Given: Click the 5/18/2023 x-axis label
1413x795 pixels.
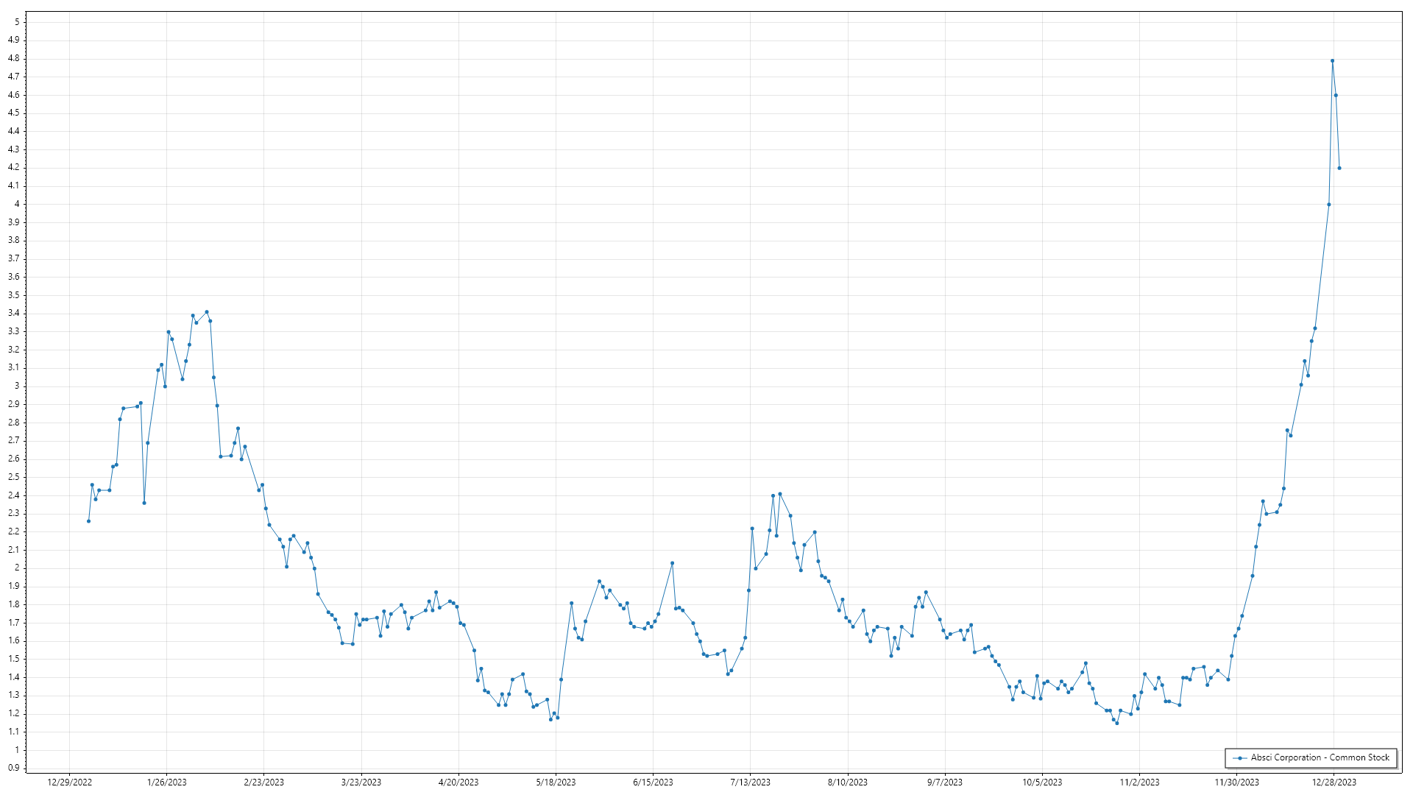Looking at the screenshot, I should point(556,782).
